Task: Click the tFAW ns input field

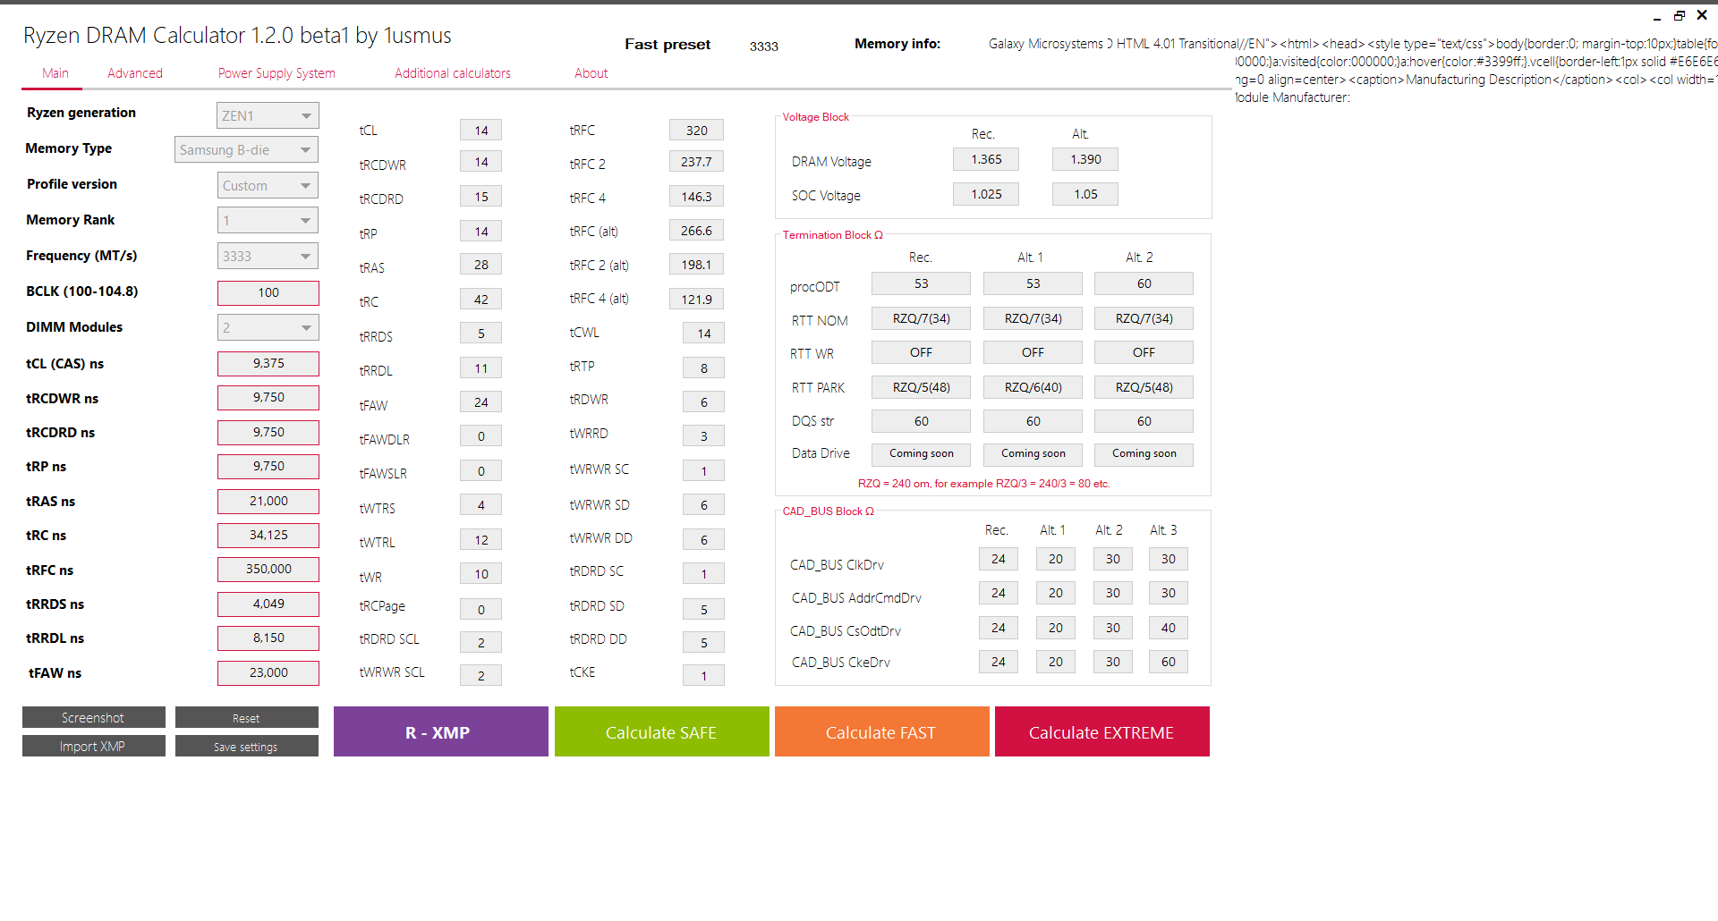Action: pos(268,673)
